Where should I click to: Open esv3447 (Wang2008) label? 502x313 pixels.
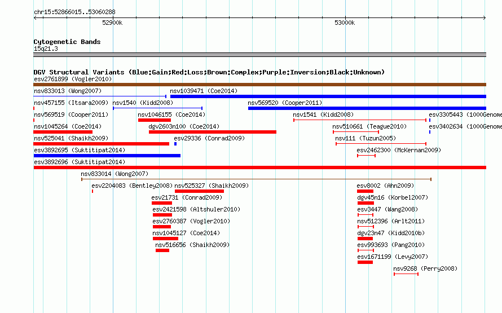click(x=387, y=209)
